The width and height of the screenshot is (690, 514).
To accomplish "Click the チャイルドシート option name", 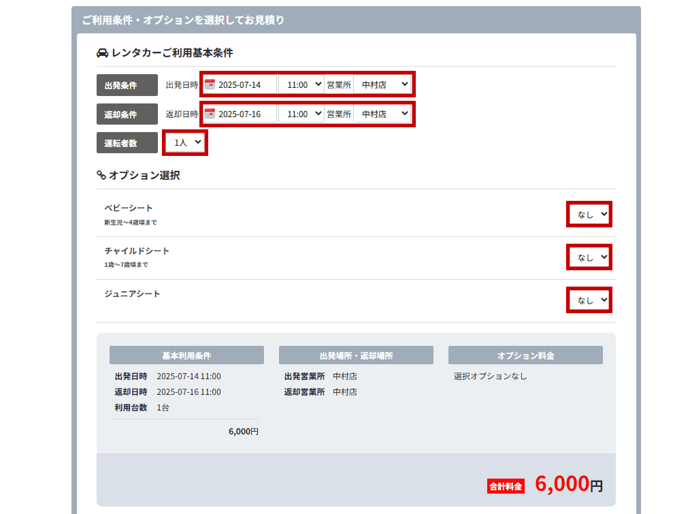I will [x=137, y=251].
